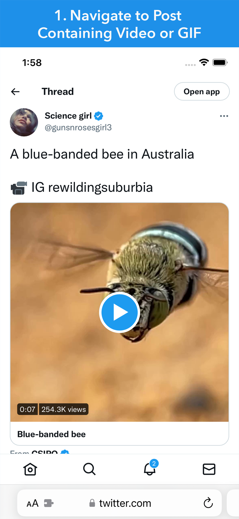Open Search with the magnifier icon
239x519 pixels.
click(x=89, y=469)
